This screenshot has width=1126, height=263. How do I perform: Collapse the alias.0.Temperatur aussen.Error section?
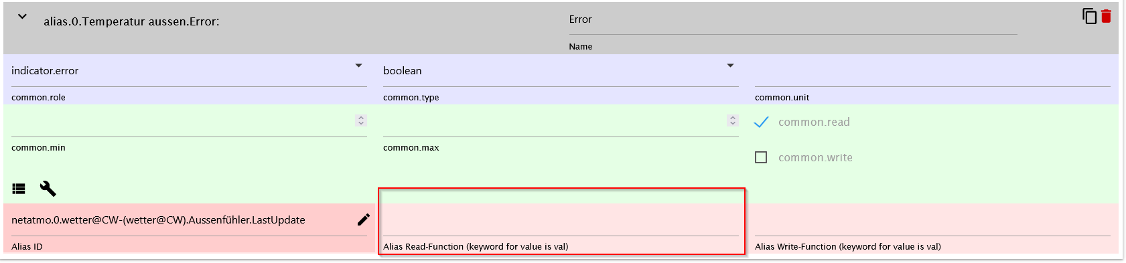point(22,17)
